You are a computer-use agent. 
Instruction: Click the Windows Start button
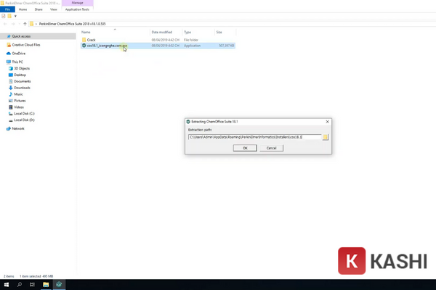7,284
